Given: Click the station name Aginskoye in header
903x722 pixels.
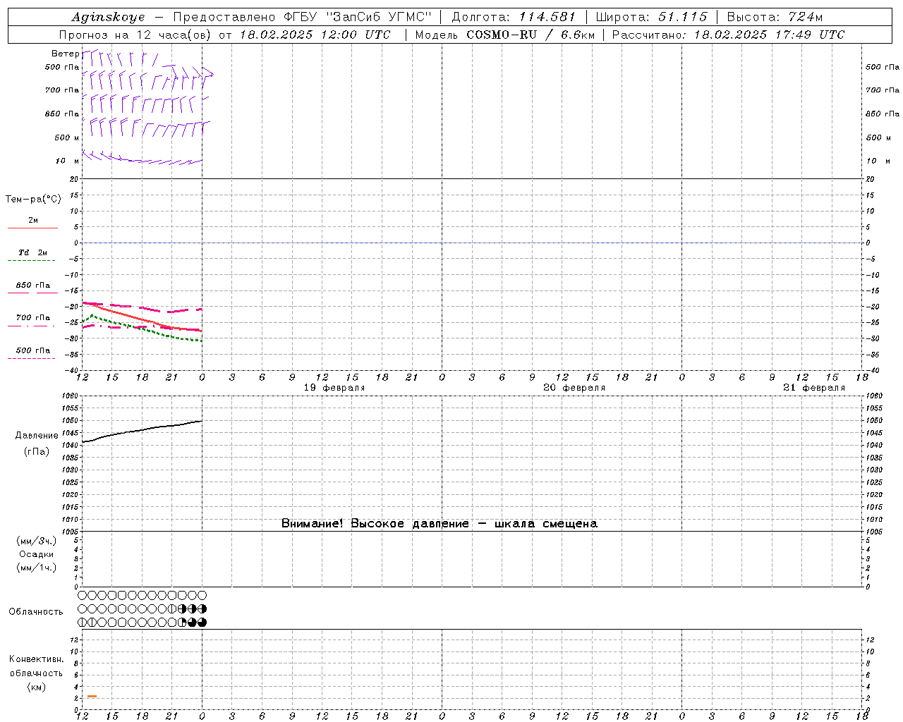Looking at the screenshot, I should (108, 17).
